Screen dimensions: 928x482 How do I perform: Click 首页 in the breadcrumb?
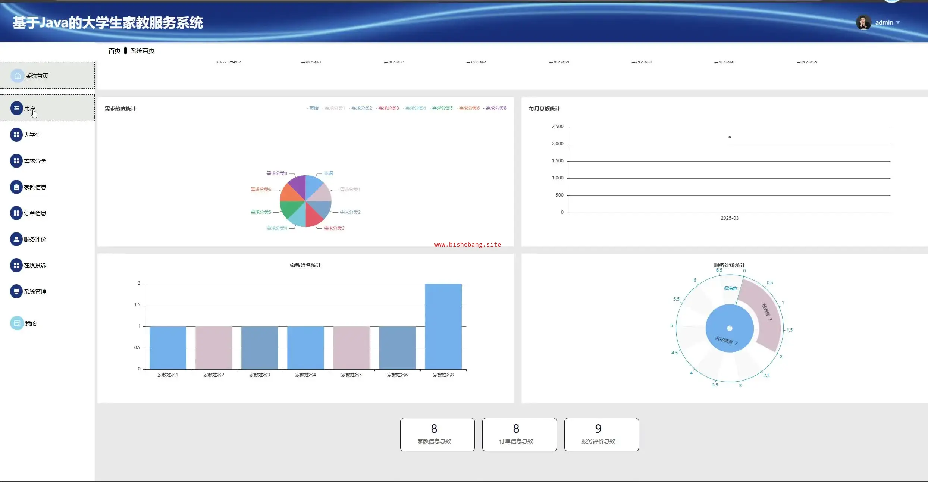114,51
